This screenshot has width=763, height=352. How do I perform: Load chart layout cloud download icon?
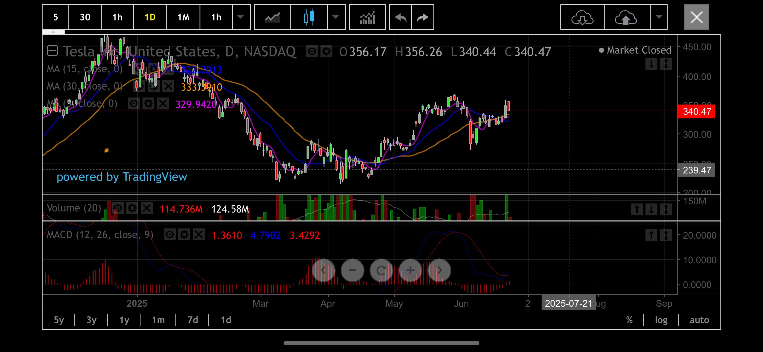click(x=582, y=17)
